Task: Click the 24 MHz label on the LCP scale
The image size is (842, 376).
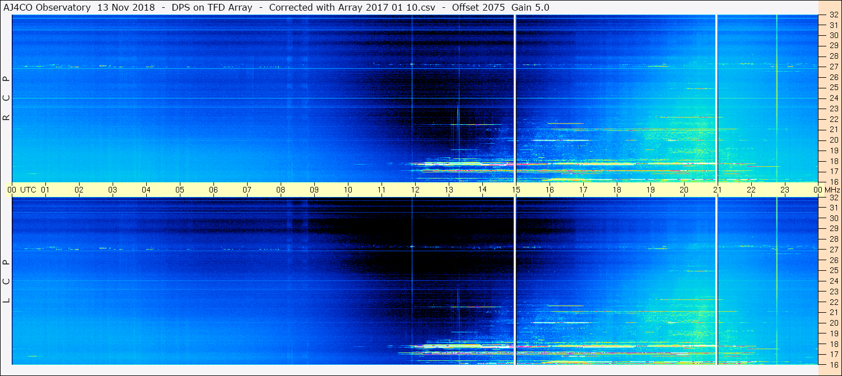Action: (x=834, y=281)
